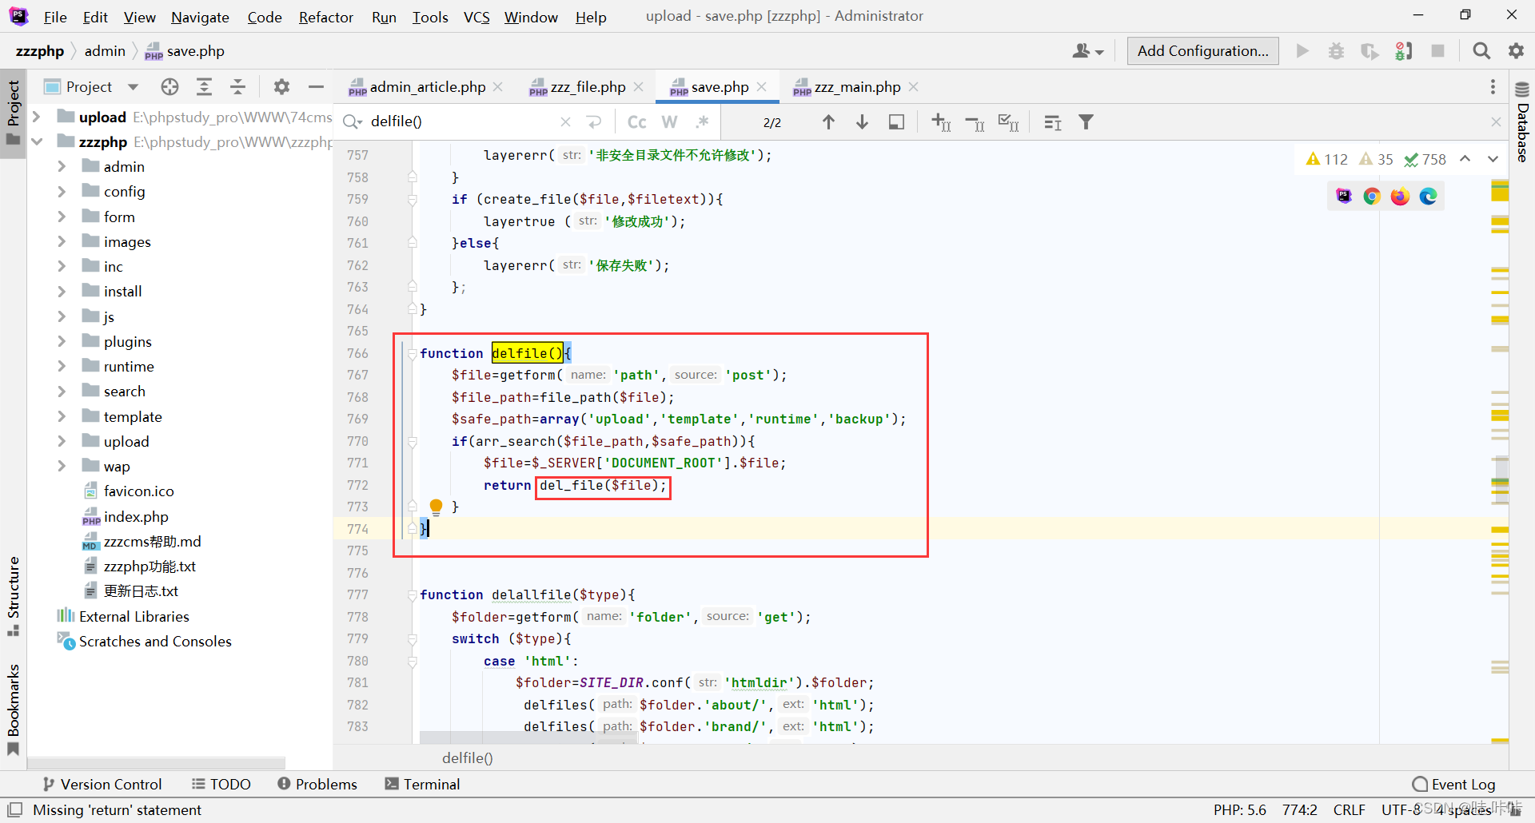Open file in Edge browser

click(1428, 196)
